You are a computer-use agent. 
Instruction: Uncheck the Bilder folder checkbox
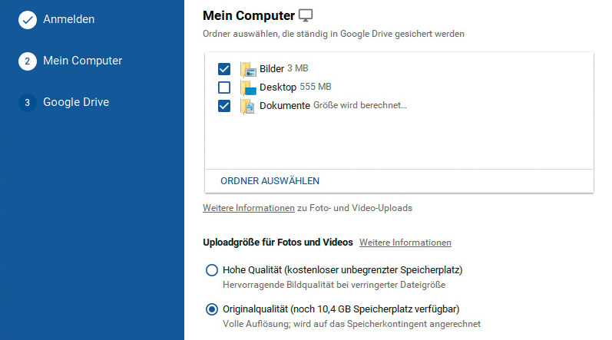224,69
